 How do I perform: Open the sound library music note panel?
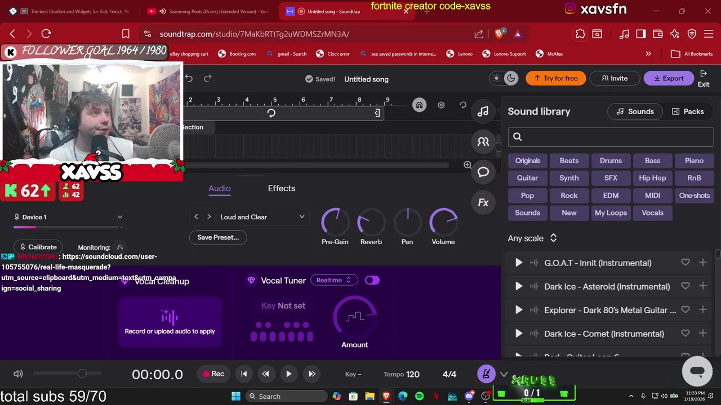point(483,111)
